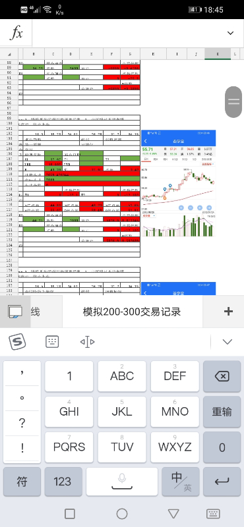Screen dimensions: 244x527
Task: Tap the question mark key
Action: coord(22,423)
